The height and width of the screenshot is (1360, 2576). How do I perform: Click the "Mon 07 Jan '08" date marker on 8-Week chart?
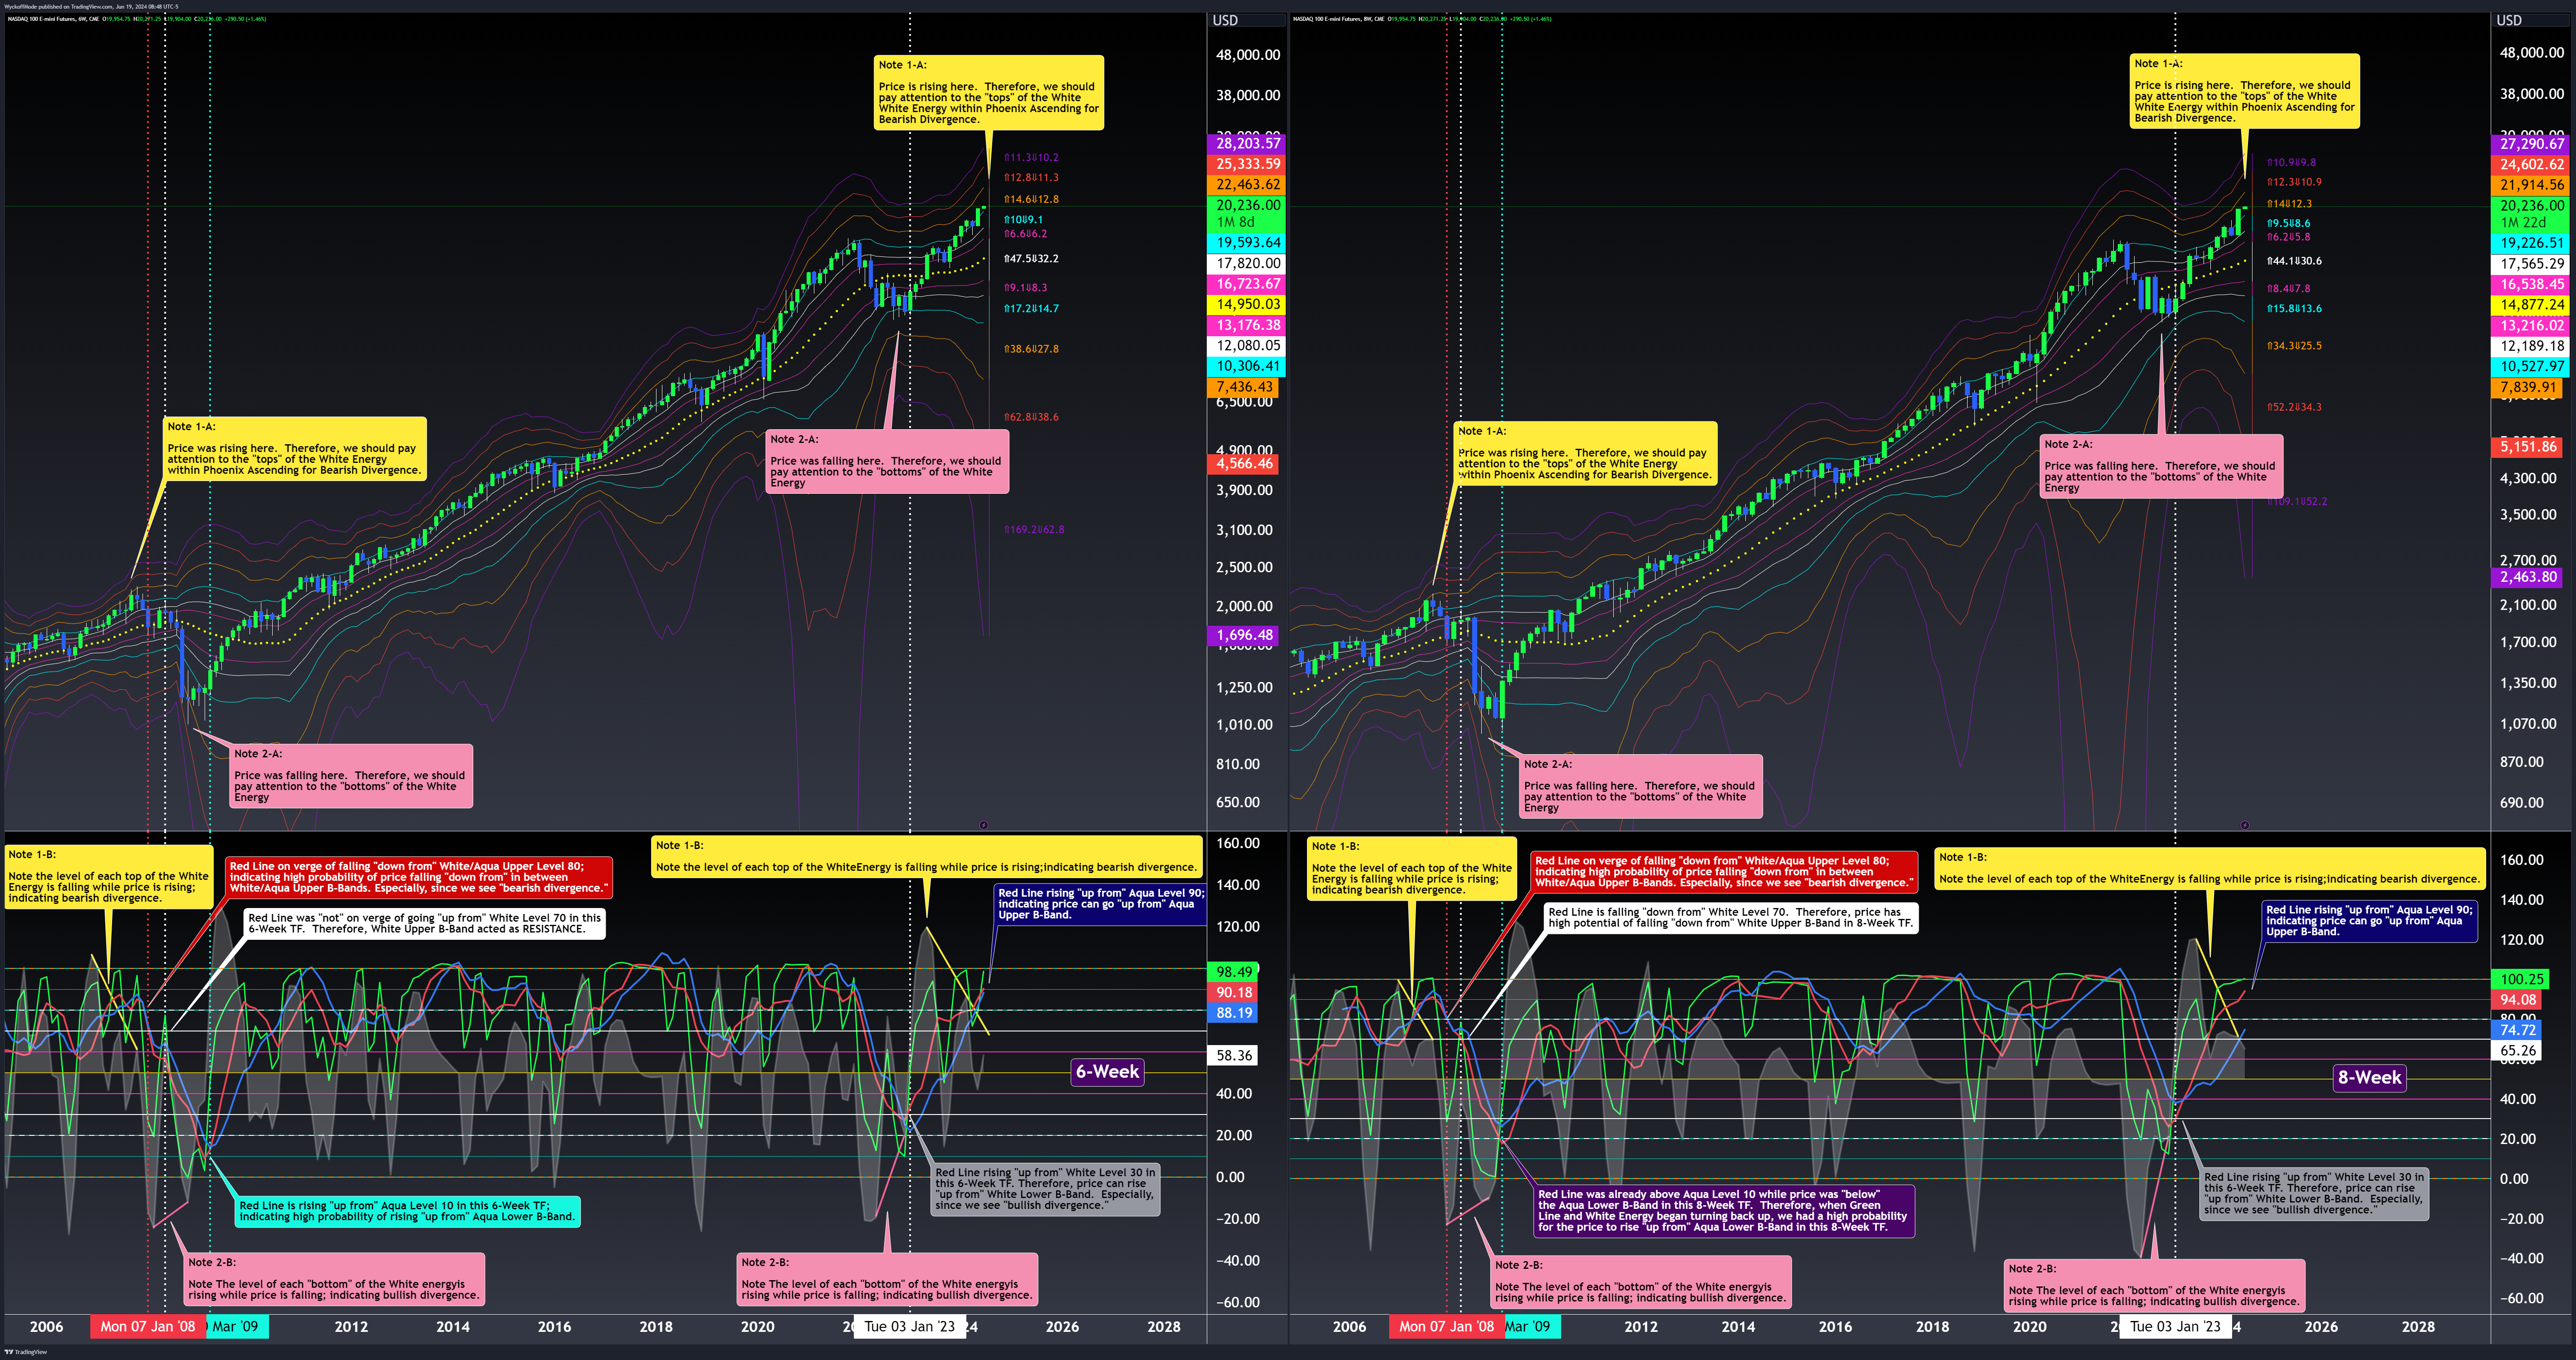click(1446, 1327)
